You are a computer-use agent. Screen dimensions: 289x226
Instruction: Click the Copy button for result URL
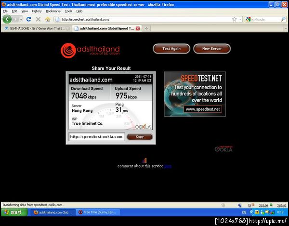pyautogui.click(x=140, y=137)
